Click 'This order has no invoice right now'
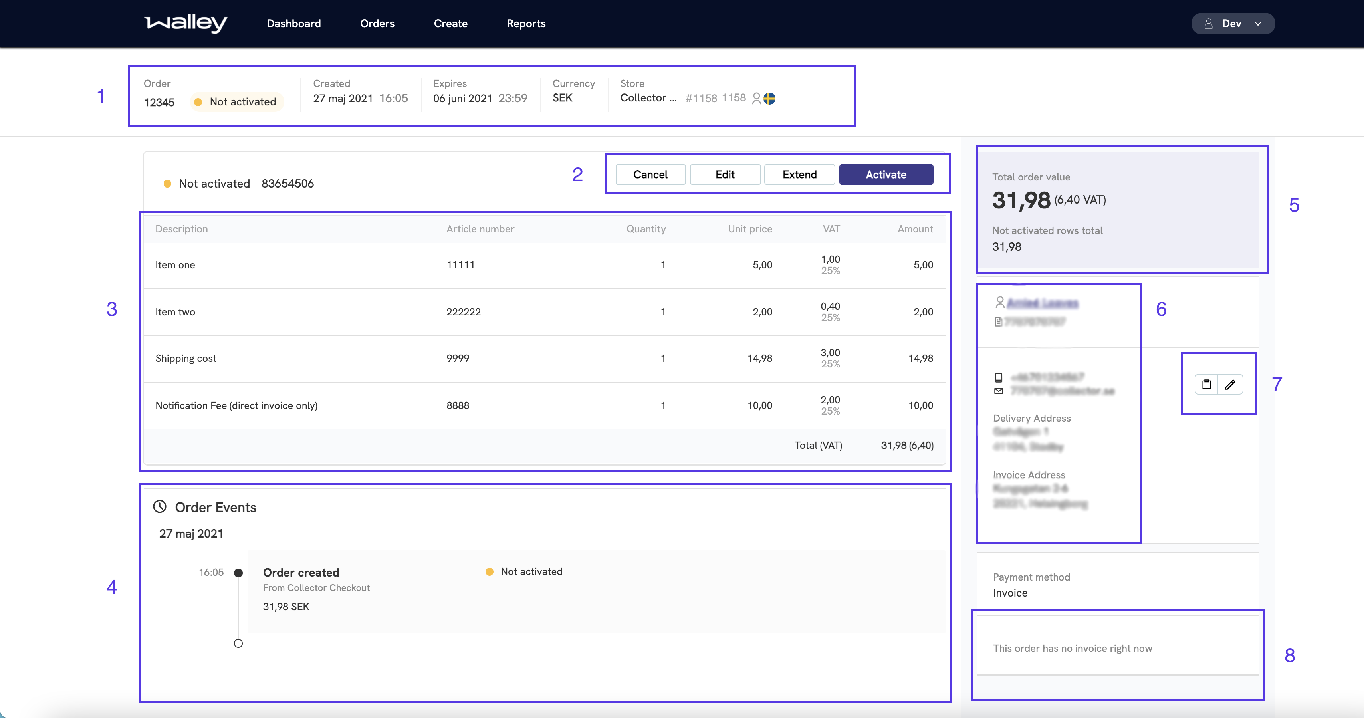 1072,648
